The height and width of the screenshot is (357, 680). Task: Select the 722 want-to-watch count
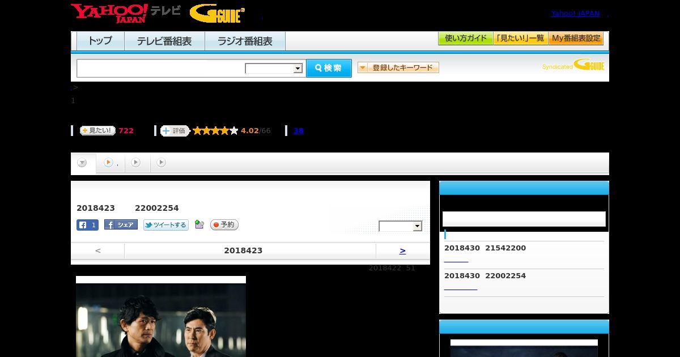pyautogui.click(x=126, y=131)
